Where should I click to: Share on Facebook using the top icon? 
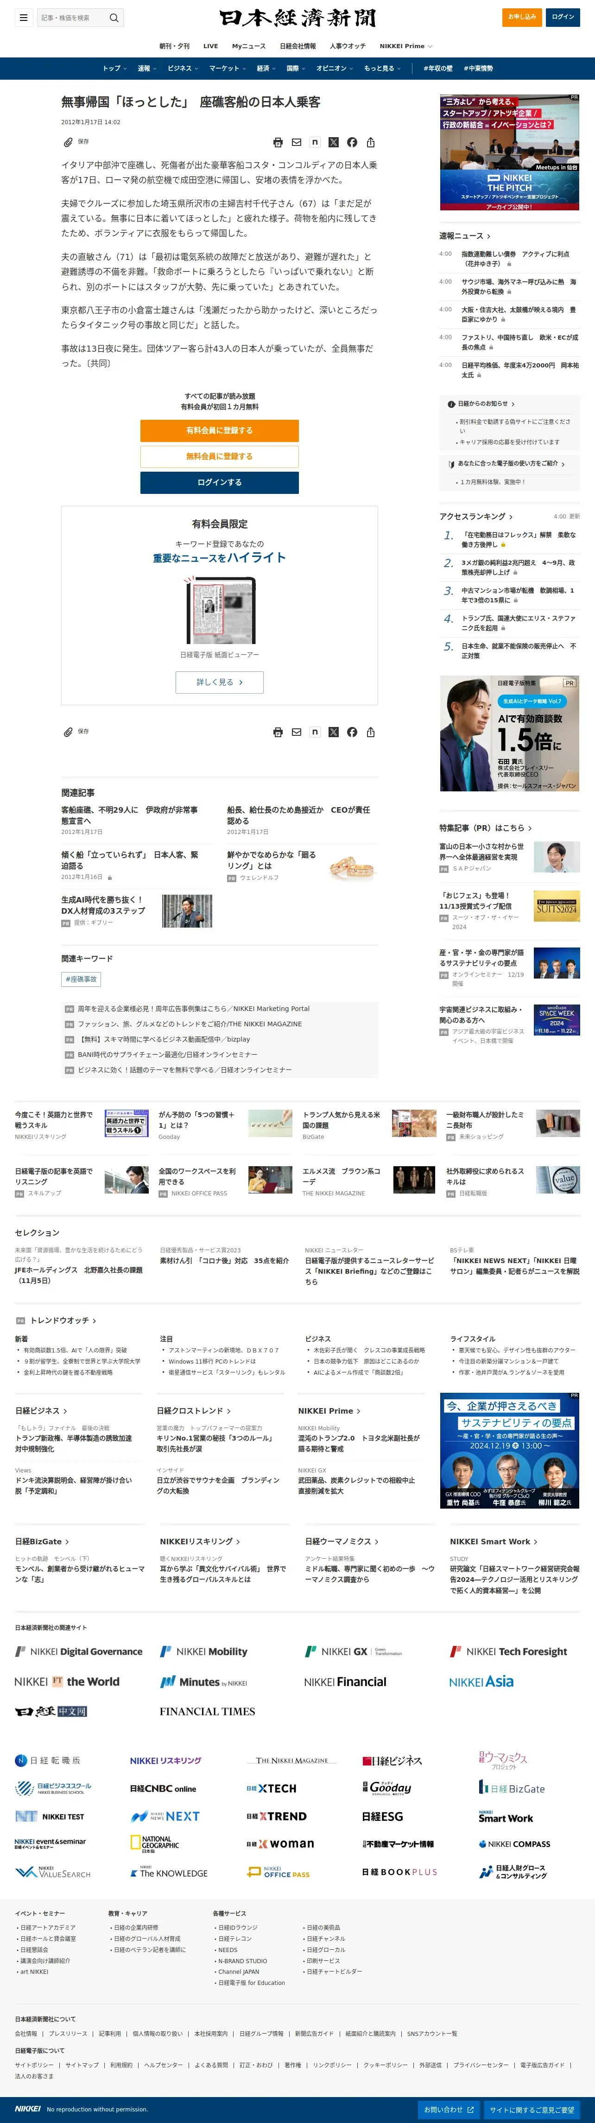[352, 143]
